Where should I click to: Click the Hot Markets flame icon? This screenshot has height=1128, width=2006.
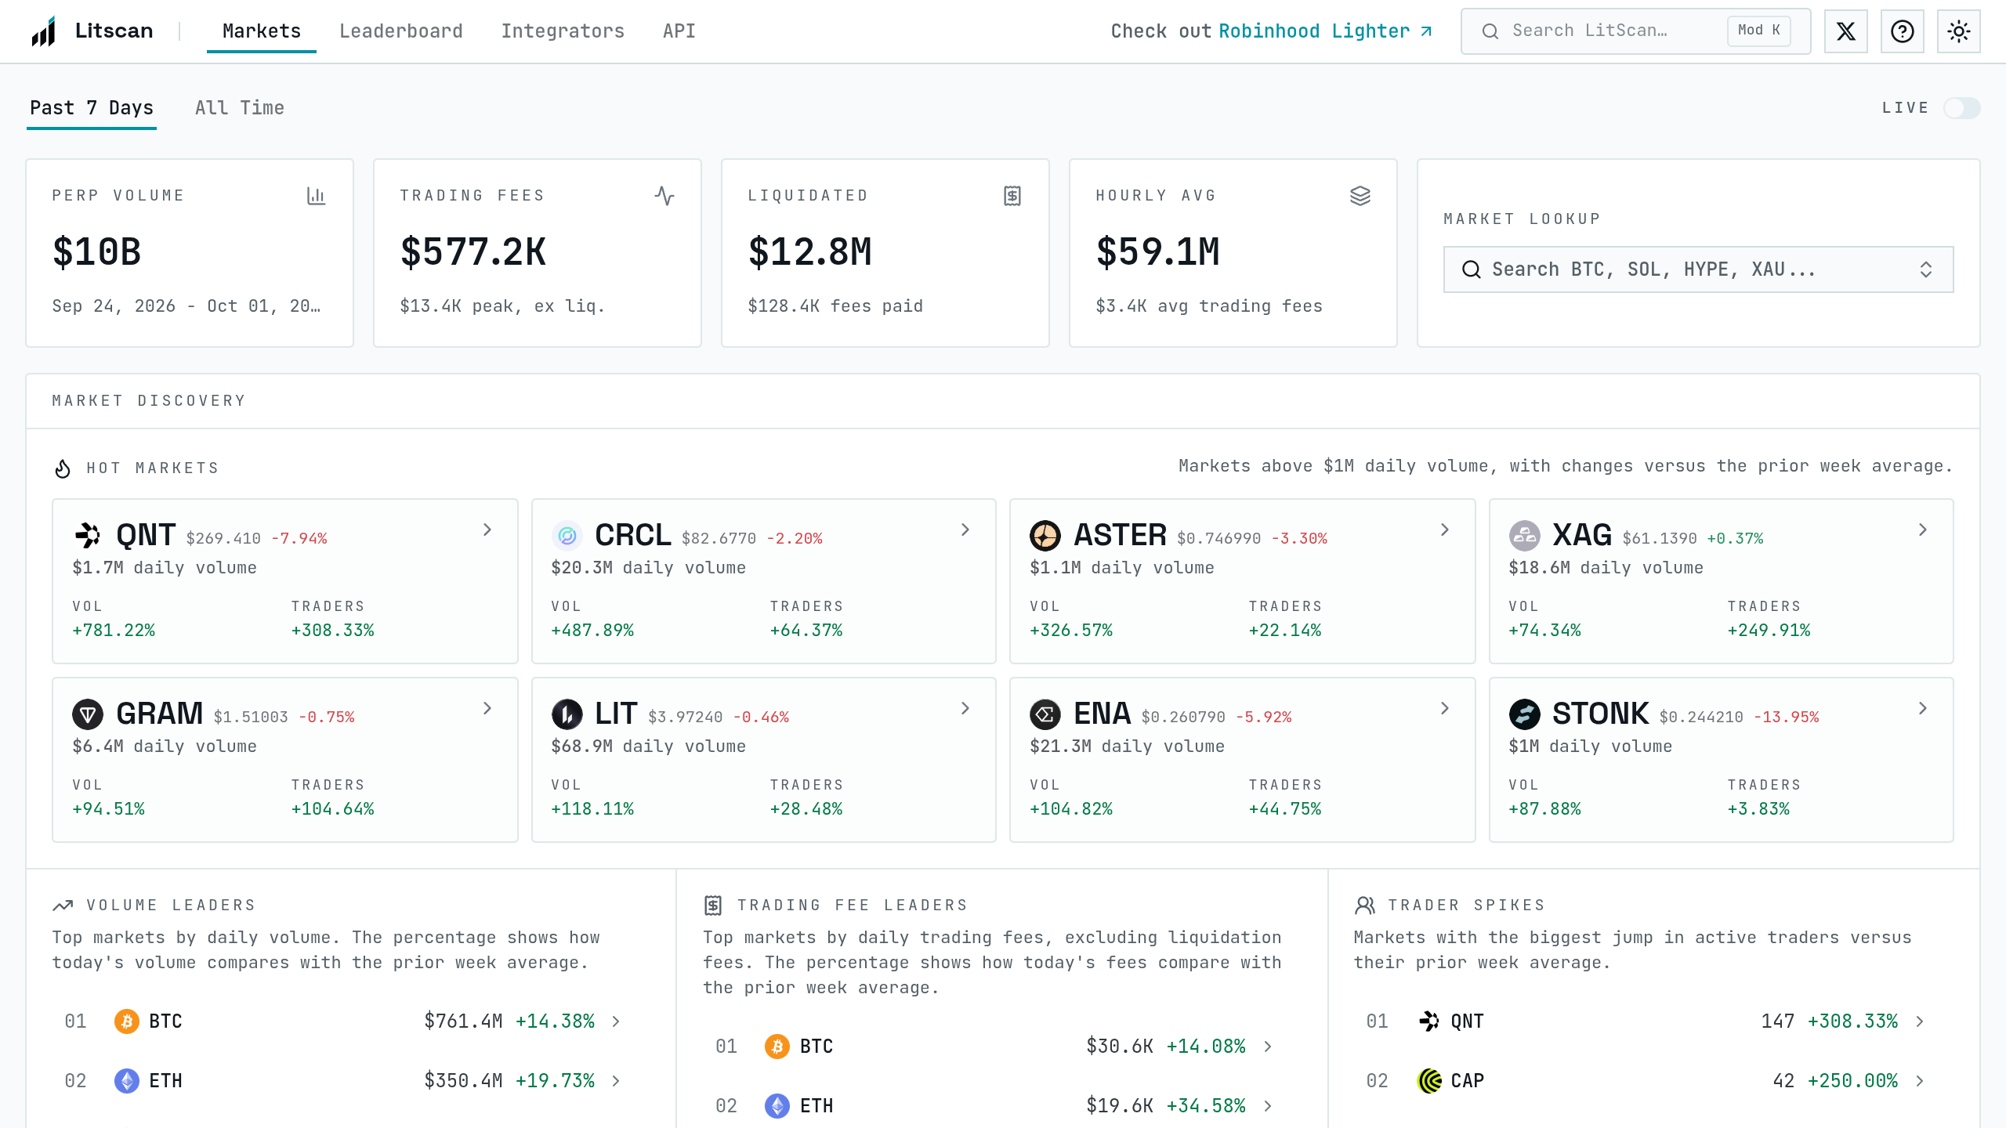tap(63, 468)
